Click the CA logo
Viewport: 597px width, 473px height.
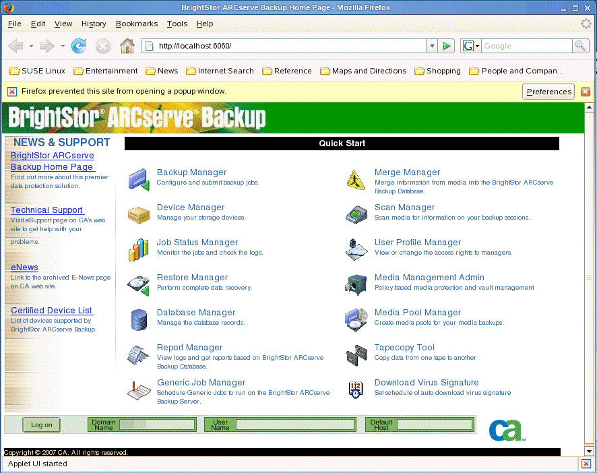(x=507, y=431)
